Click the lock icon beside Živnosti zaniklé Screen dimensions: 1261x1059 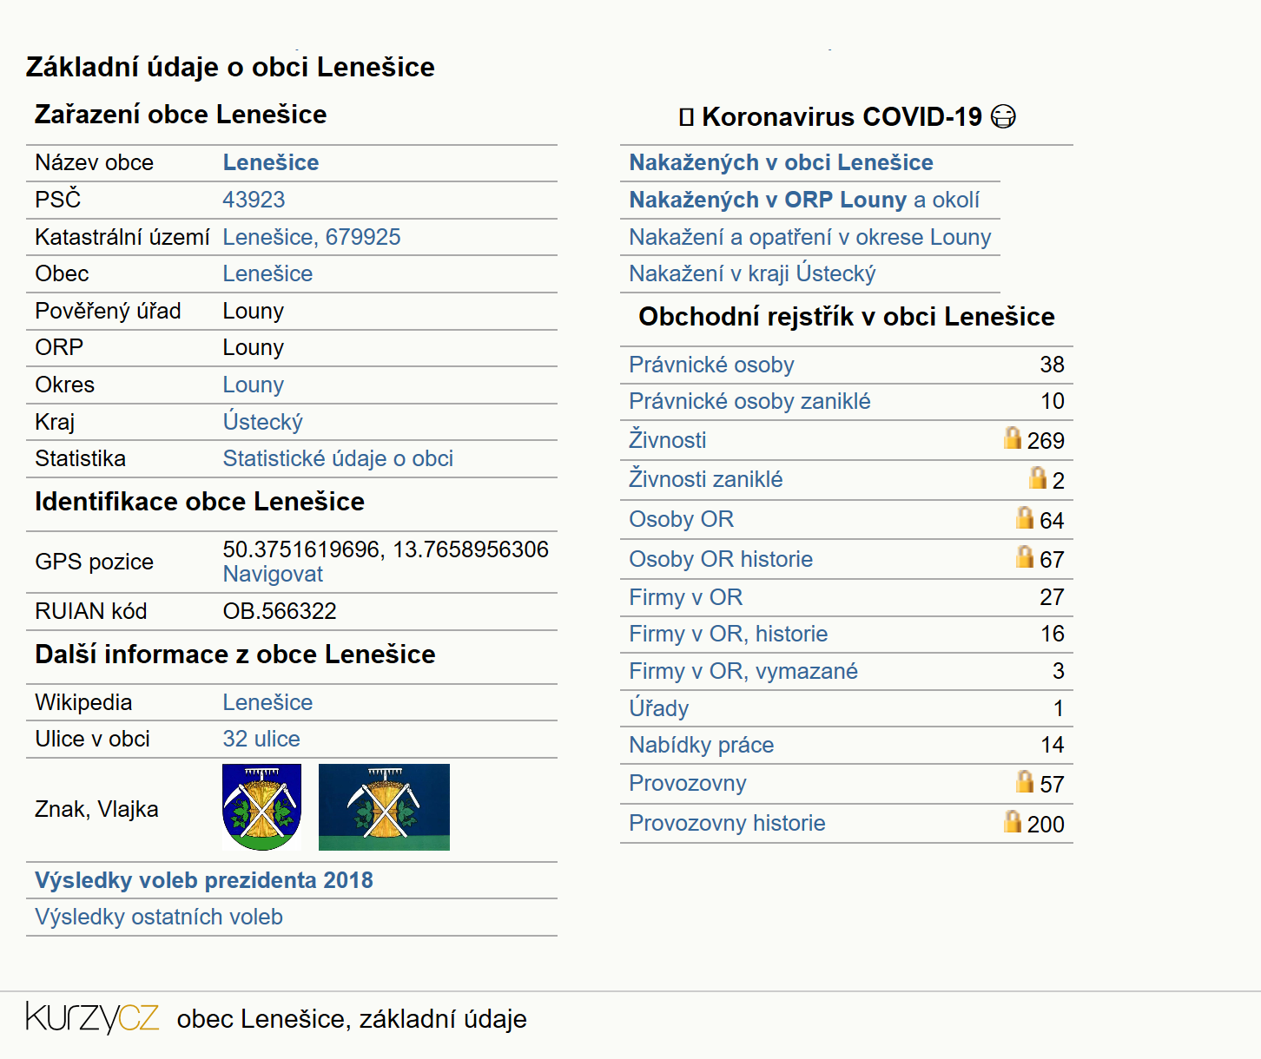(1038, 477)
